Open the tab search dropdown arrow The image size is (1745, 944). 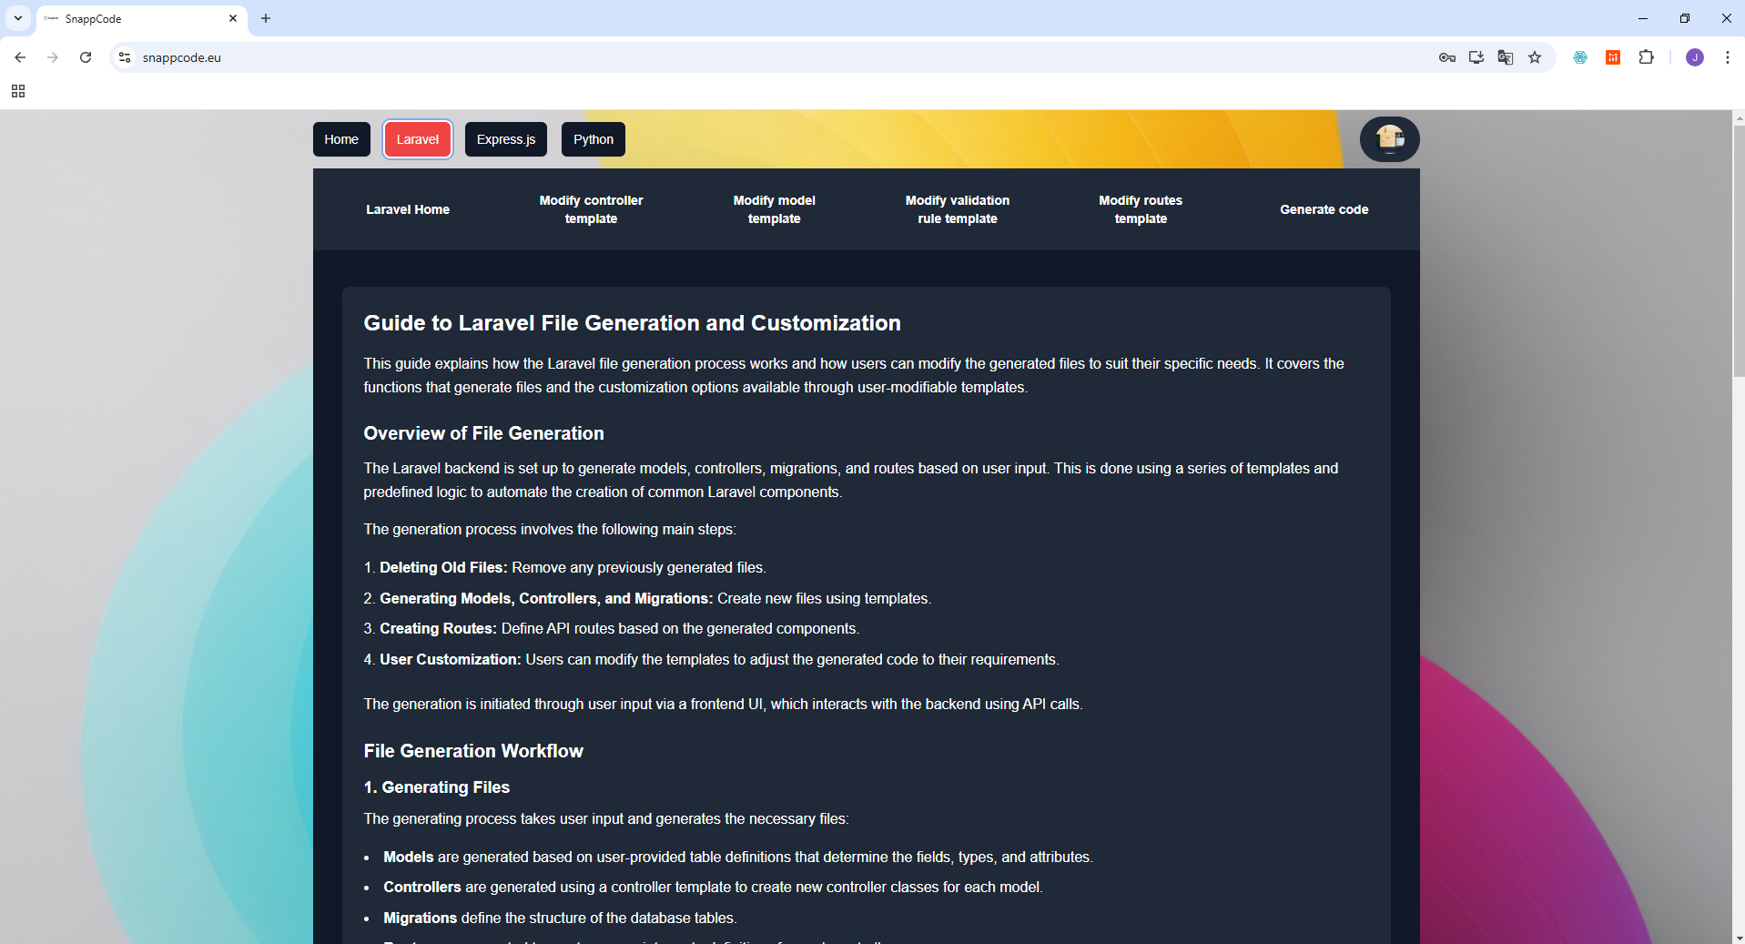coord(18,18)
